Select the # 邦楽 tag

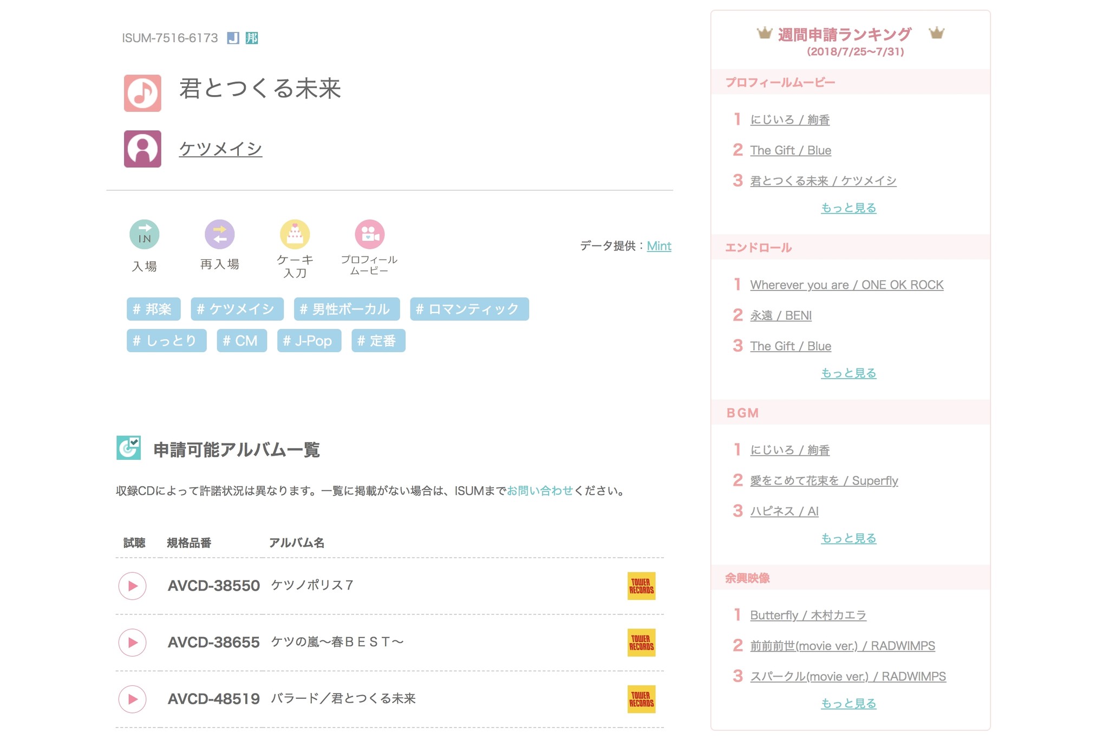coord(153,309)
